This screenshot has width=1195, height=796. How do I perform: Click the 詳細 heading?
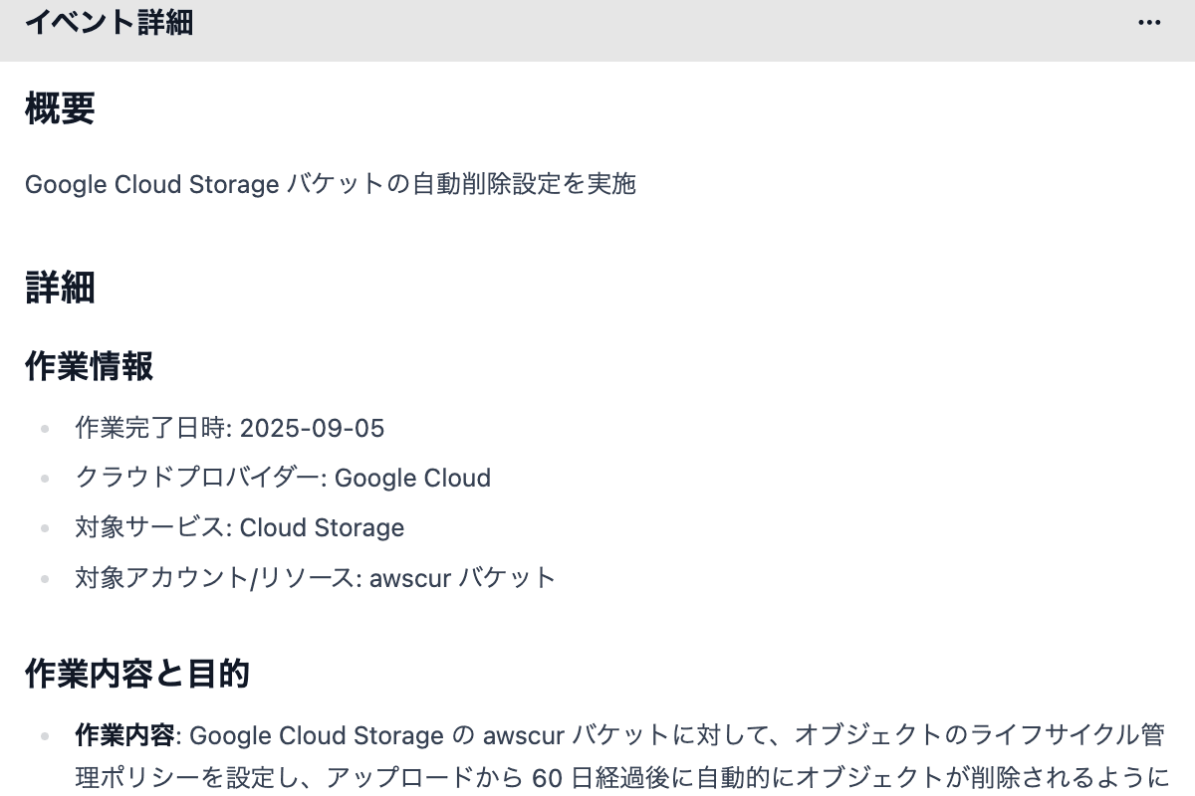click(60, 288)
